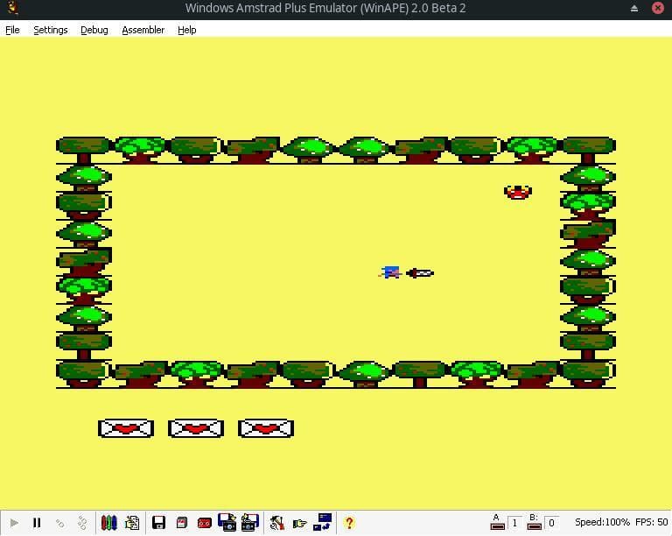The width and height of the screenshot is (672, 536).
Task: Click the step-over debug icon next to pause
Action: click(82, 523)
